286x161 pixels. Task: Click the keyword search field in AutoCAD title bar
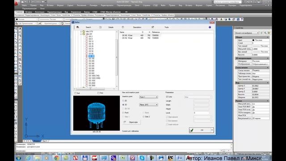point(227,2)
